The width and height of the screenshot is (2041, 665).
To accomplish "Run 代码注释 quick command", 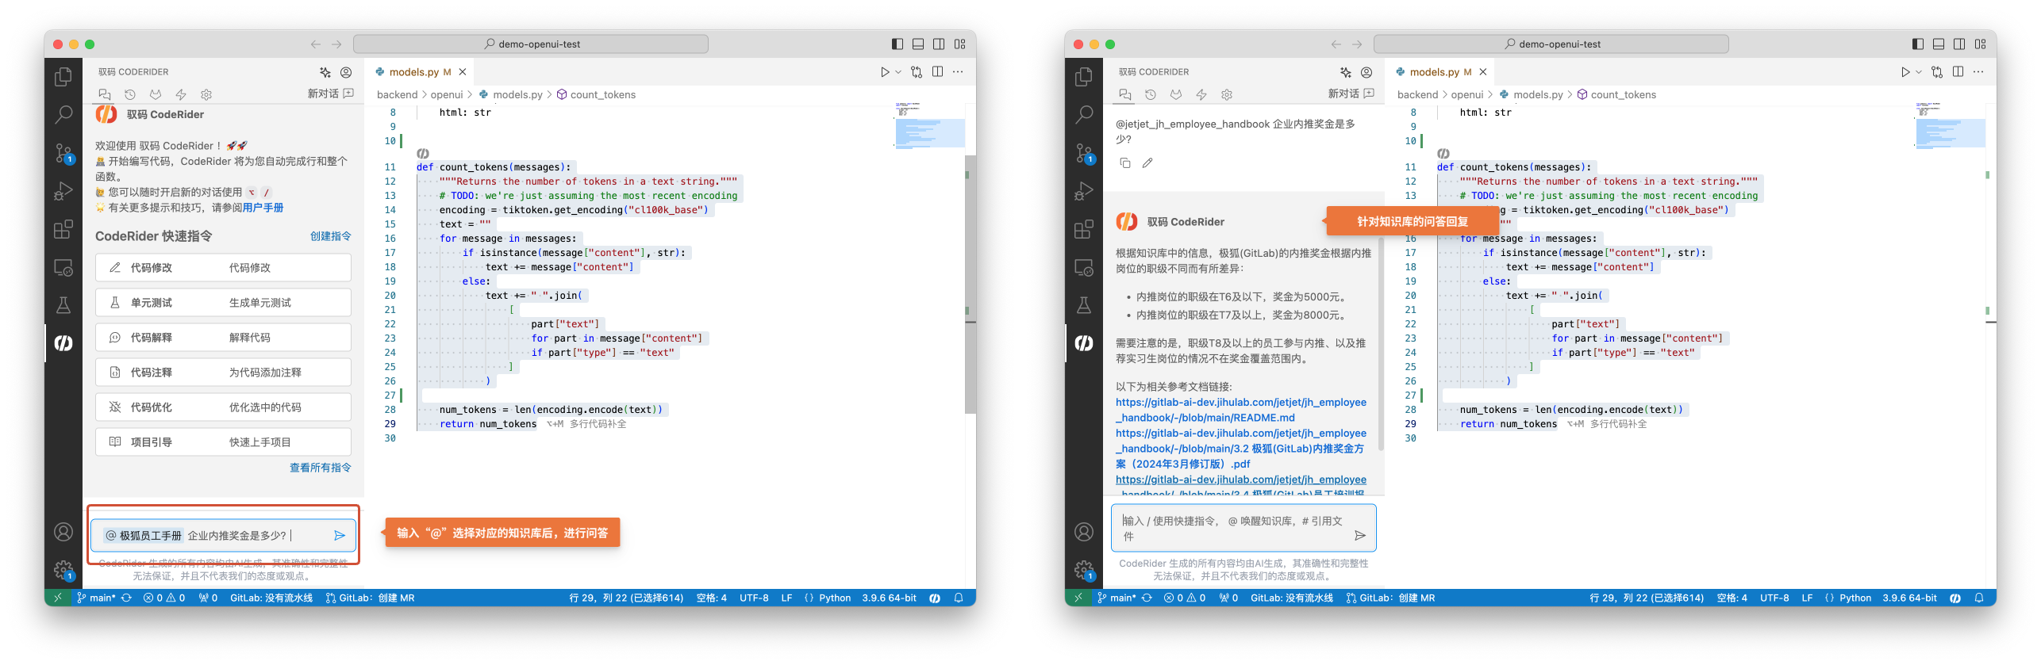I will 223,373.
